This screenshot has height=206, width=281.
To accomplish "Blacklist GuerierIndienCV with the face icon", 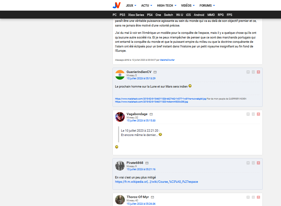I will tap(253, 72).
